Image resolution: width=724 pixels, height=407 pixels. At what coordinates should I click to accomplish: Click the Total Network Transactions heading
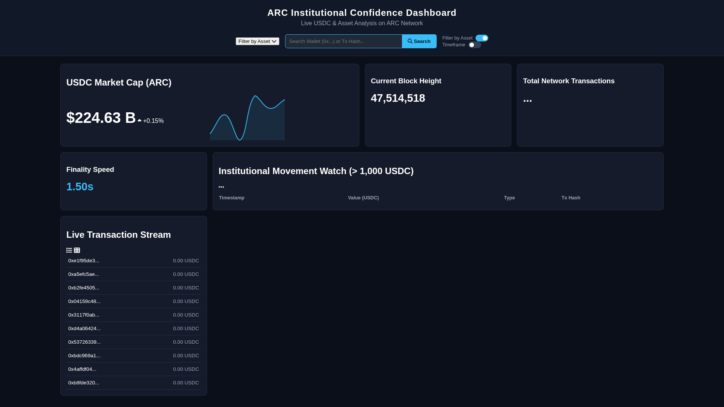point(569,81)
